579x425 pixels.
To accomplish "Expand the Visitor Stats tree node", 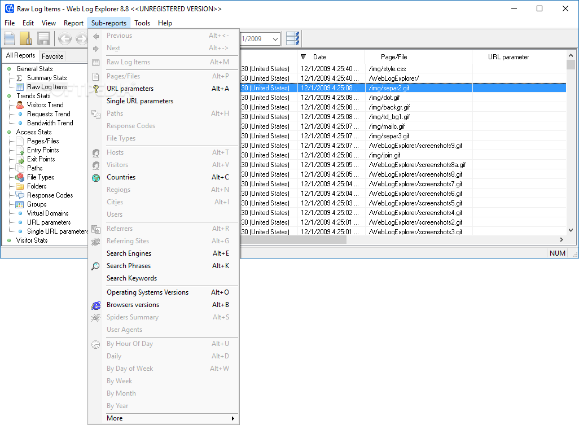I will pyautogui.click(x=9, y=241).
